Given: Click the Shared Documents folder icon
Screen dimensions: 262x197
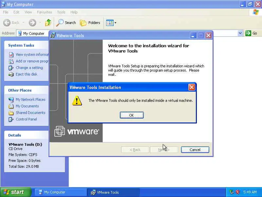Looking at the screenshot, I should [x=11, y=113].
